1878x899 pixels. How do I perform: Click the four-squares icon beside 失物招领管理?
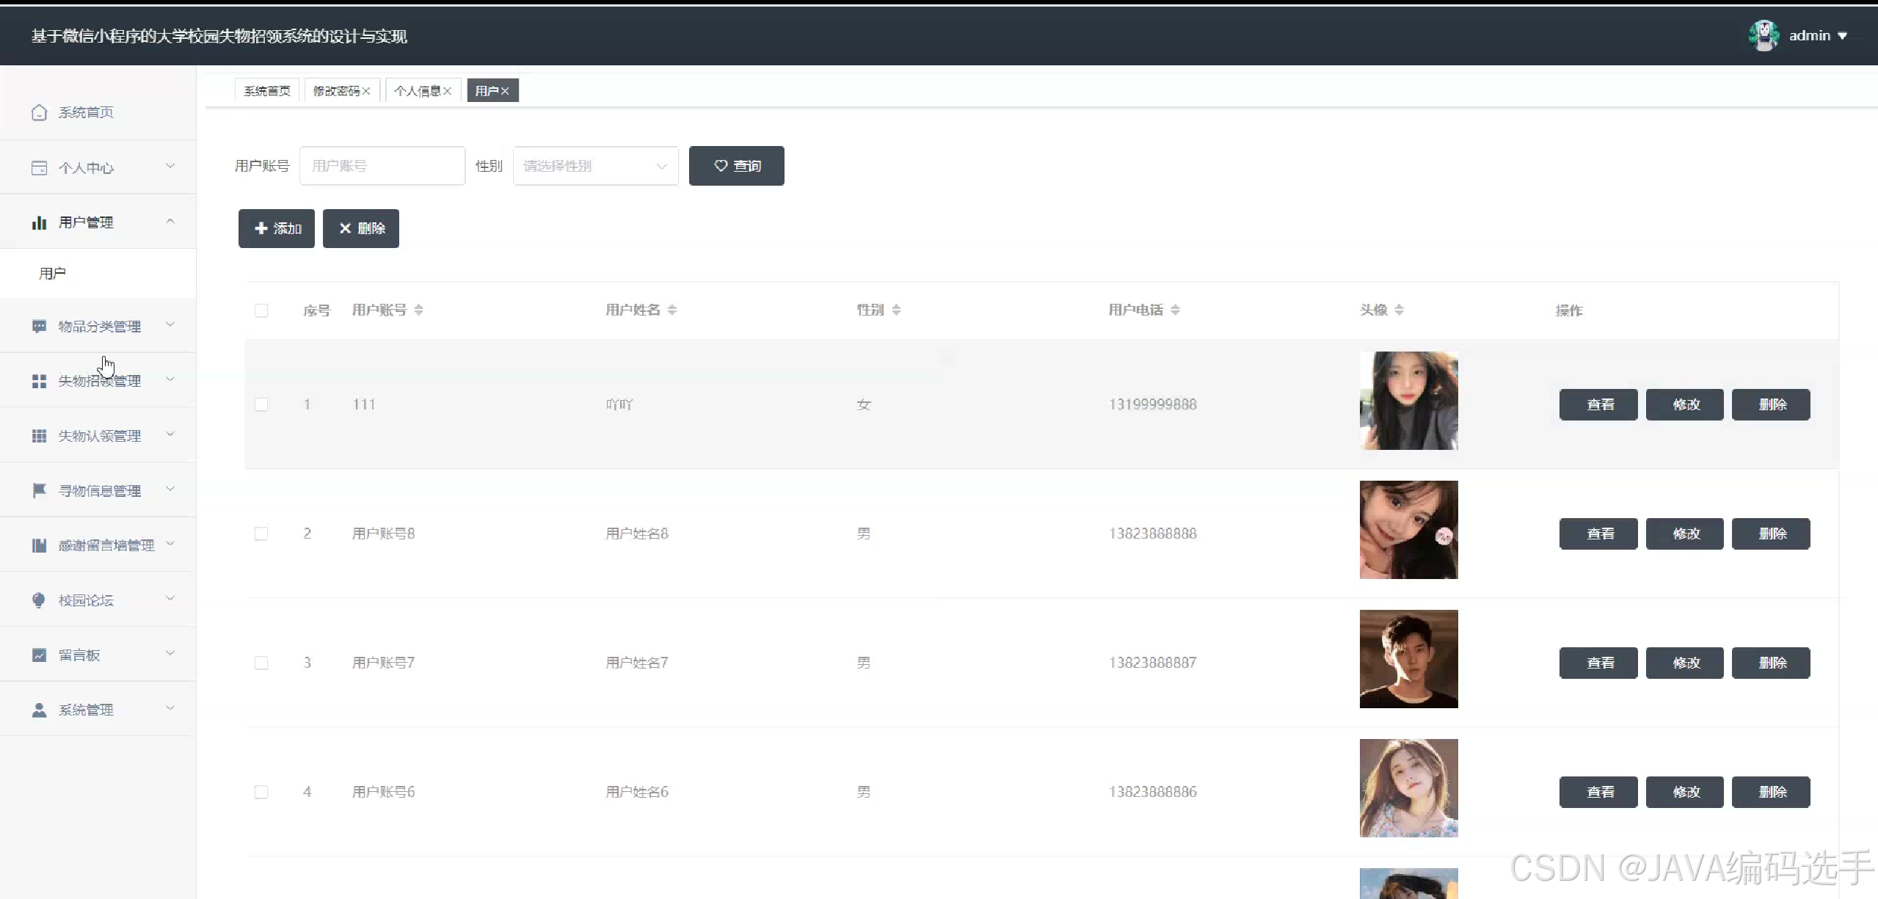40,381
